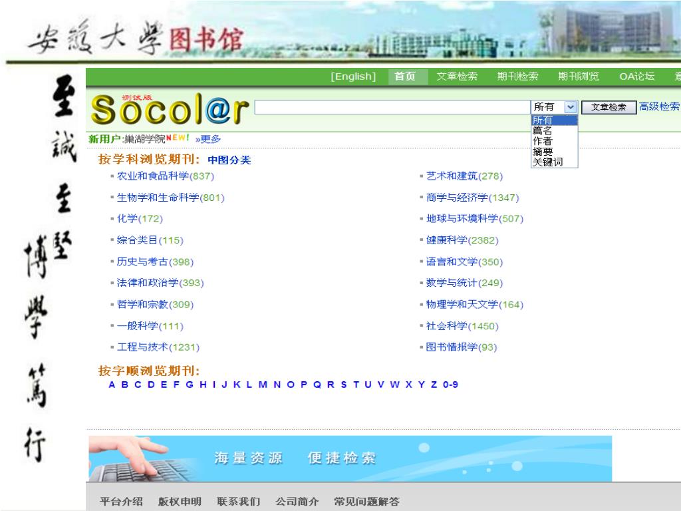Browse 健康科学(2382) journals

coord(462,240)
